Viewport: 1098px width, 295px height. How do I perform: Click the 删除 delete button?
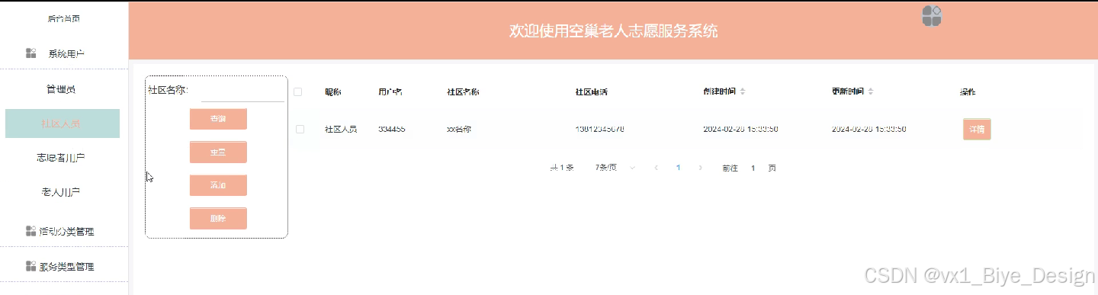[x=218, y=218]
